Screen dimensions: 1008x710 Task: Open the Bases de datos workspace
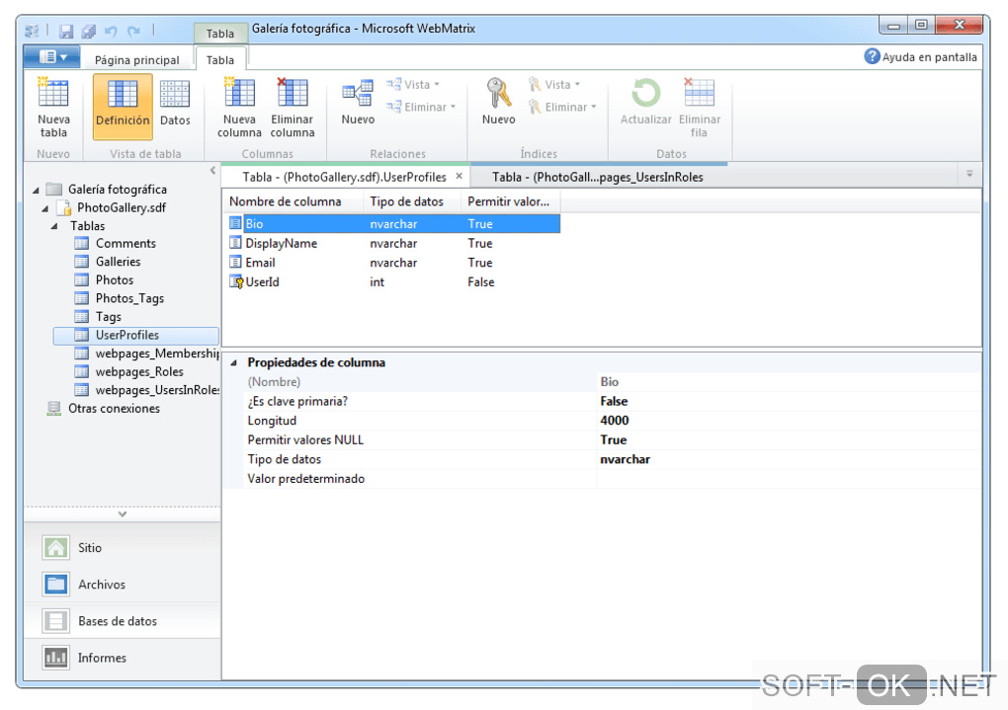(x=123, y=621)
